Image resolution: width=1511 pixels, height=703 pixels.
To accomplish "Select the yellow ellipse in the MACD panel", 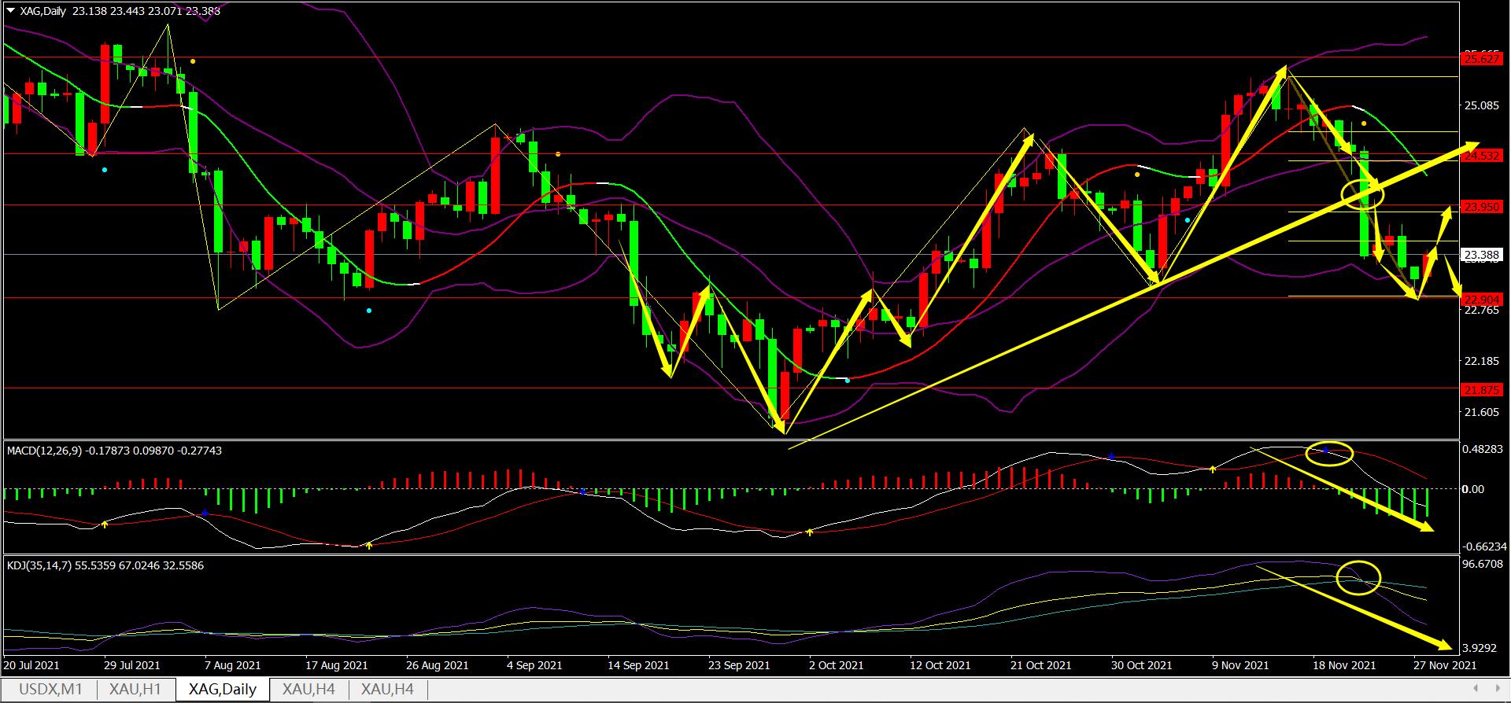I will (x=1329, y=453).
